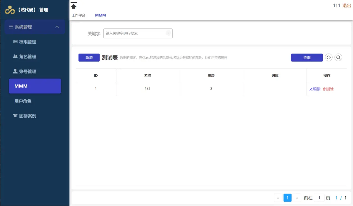This screenshot has height=206, width=353.
Task: Collapse the 系统管理 menu chevron
Action: point(57,27)
